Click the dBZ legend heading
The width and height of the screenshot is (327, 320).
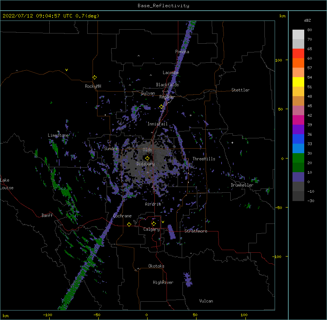(307, 21)
